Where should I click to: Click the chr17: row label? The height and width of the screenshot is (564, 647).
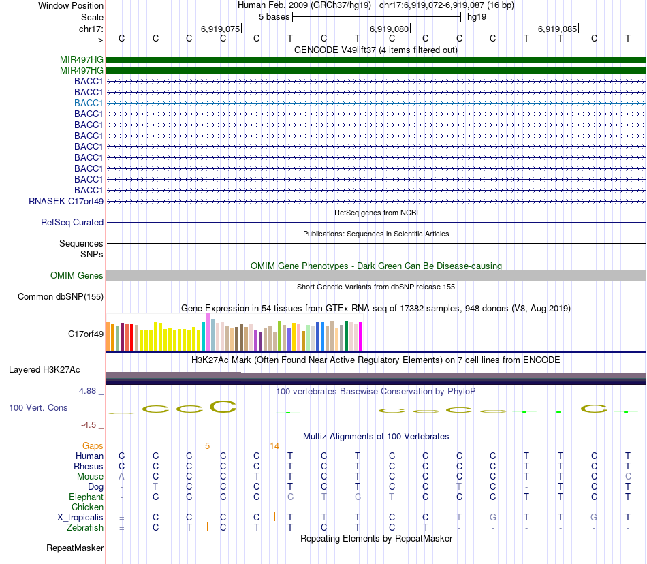point(91,29)
